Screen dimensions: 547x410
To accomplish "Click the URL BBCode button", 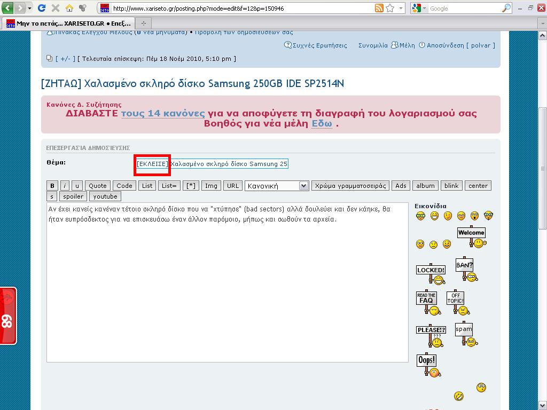I will coord(233,186).
